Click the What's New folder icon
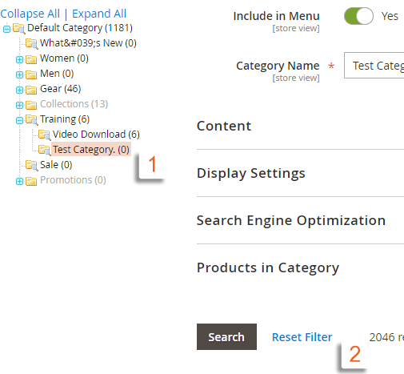 click(x=32, y=43)
